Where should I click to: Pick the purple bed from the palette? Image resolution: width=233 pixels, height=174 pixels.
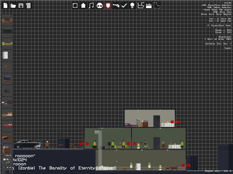point(7,102)
